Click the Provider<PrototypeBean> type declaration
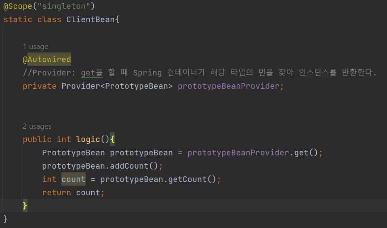The image size is (387, 228). [x=117, y=86]
